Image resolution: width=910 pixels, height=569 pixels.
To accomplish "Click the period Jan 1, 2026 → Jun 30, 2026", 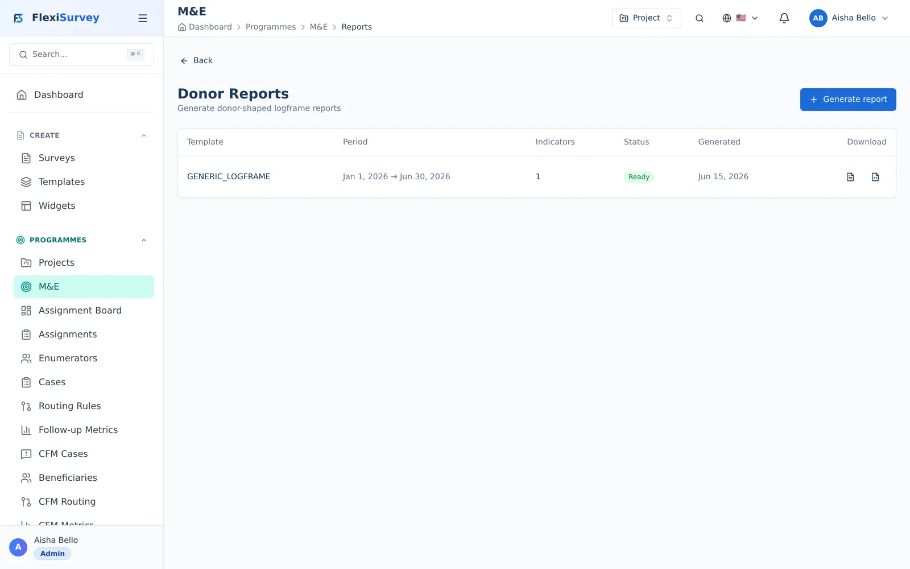I will coord(396,177).
